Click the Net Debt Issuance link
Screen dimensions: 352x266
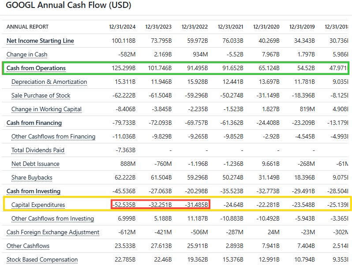[x=35, y=164]
